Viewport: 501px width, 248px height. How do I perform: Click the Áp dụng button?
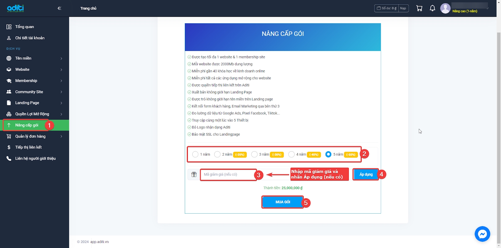366,175
